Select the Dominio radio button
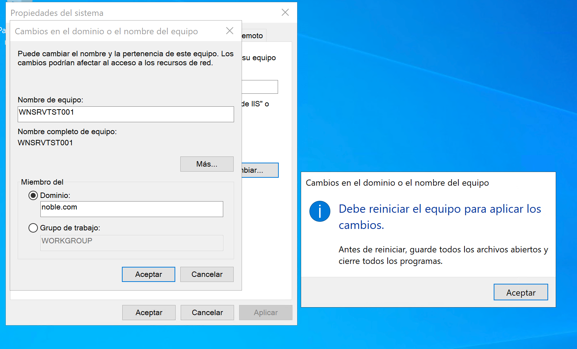The width and height of the screenshot is (577, 349). (33, 195)
